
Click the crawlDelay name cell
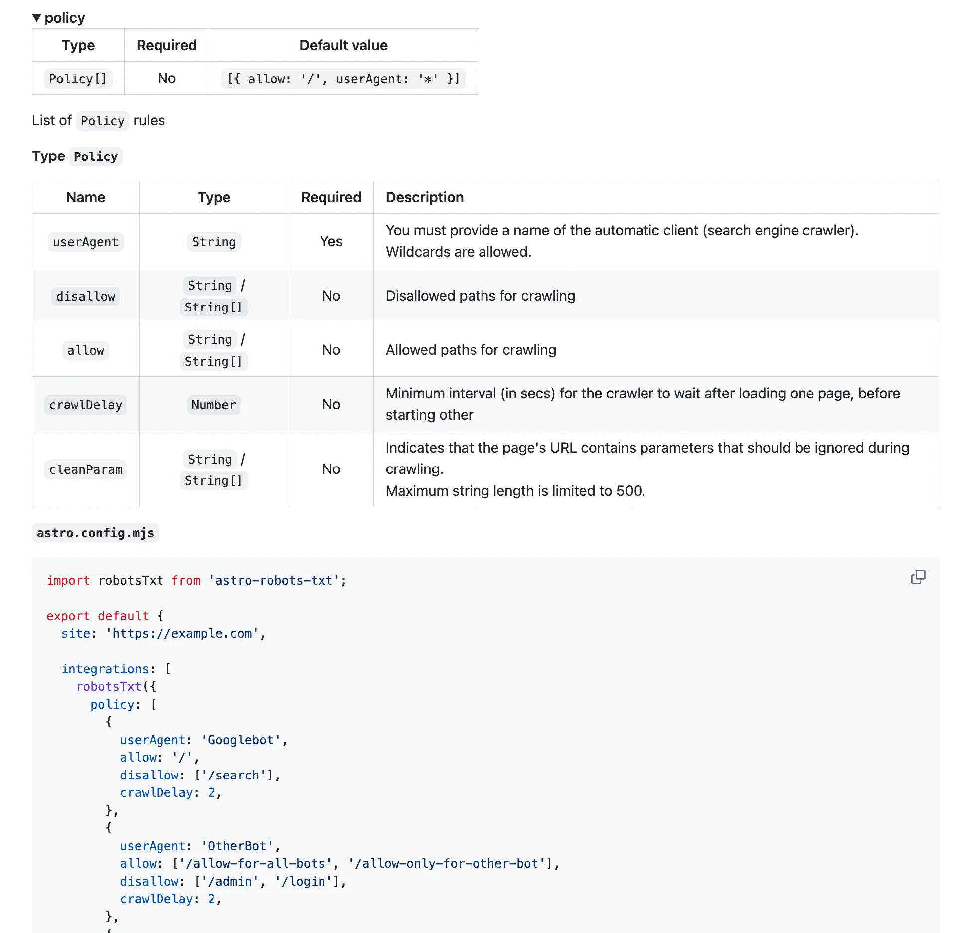[x=85, y=405]
